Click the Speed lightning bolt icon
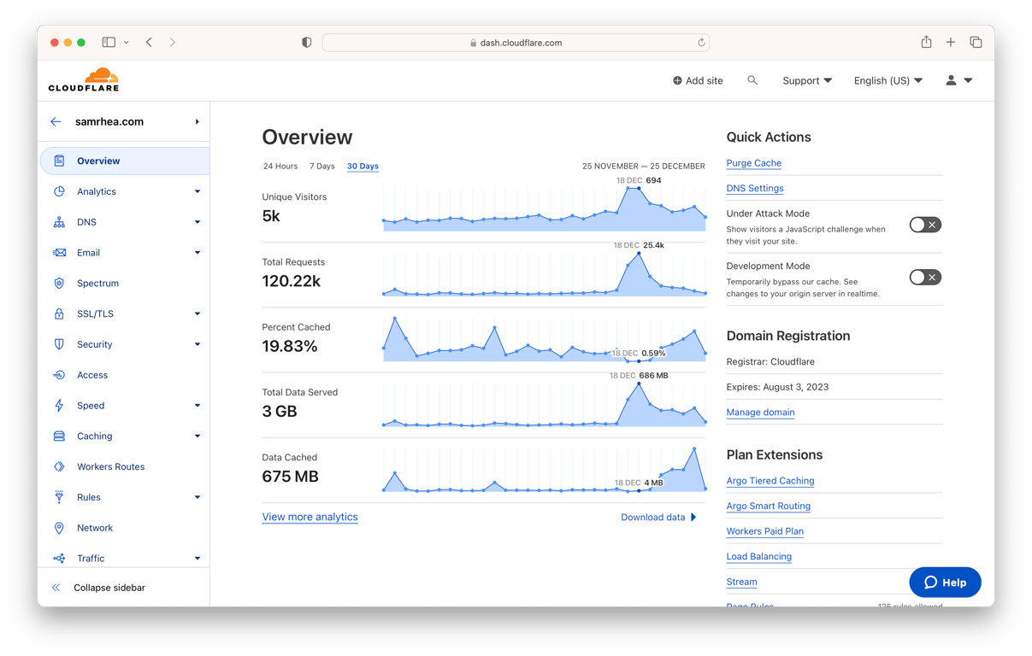Viewport: 1032px width, 656px height. click(59, 406)
